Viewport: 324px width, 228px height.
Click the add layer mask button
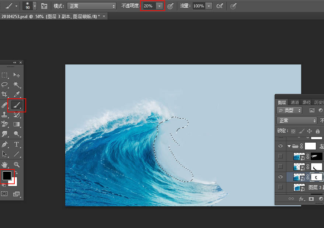pyautogui.click(x=311, y=199)
